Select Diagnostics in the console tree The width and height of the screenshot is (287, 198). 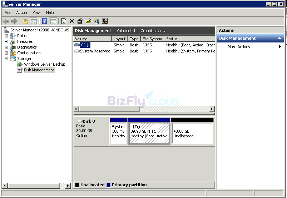click(27, 47)
